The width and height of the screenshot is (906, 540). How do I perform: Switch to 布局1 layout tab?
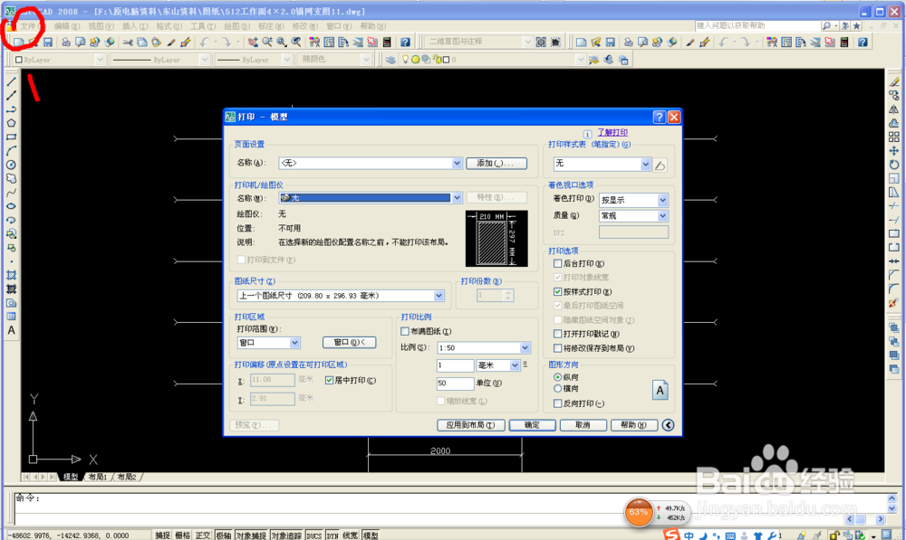(x=98, y=477)
